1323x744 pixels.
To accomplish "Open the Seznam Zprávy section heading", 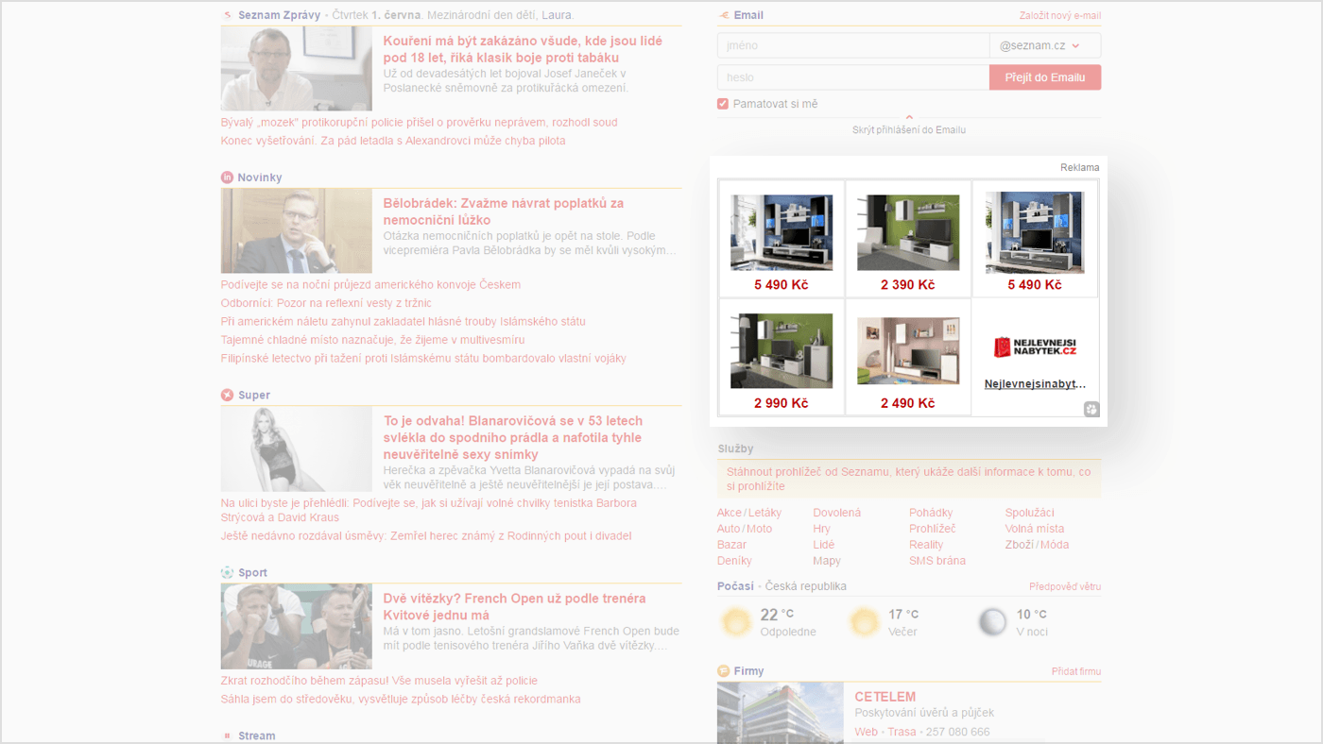I will pos(279,15).
